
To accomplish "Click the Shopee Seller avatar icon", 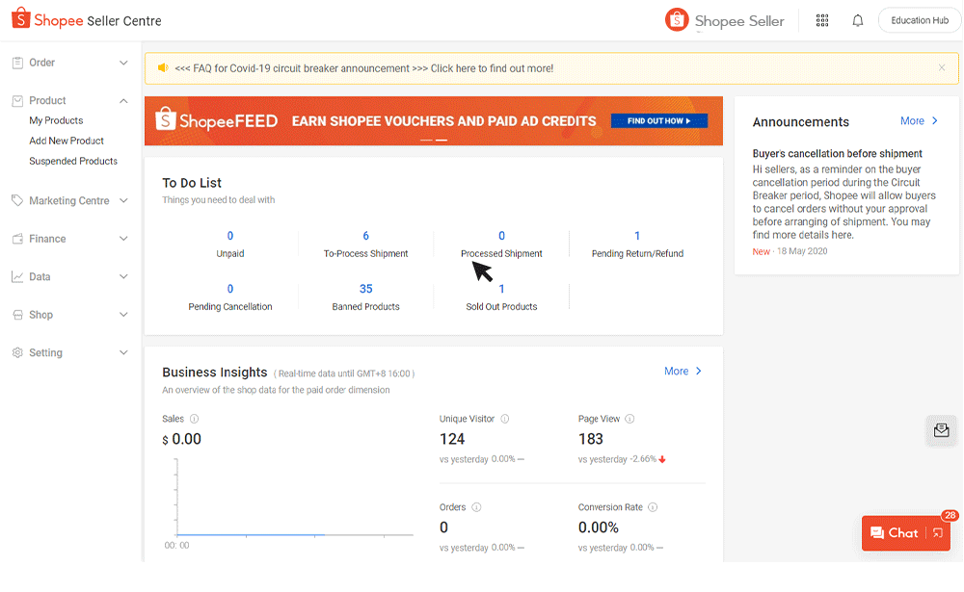I will click(x=677, y=20).
